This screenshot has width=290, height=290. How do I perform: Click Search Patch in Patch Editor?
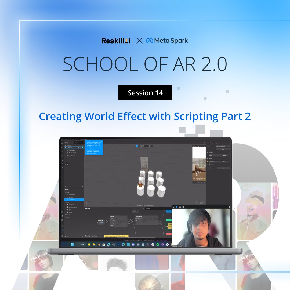(94, 236)
